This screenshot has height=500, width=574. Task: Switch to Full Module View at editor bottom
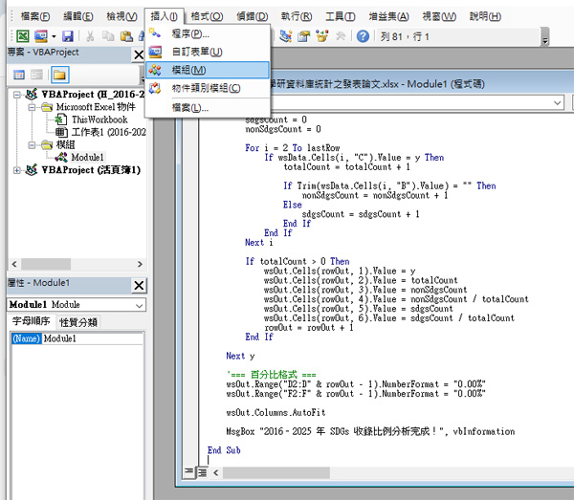pyautogui.click(x=202, y=472)
